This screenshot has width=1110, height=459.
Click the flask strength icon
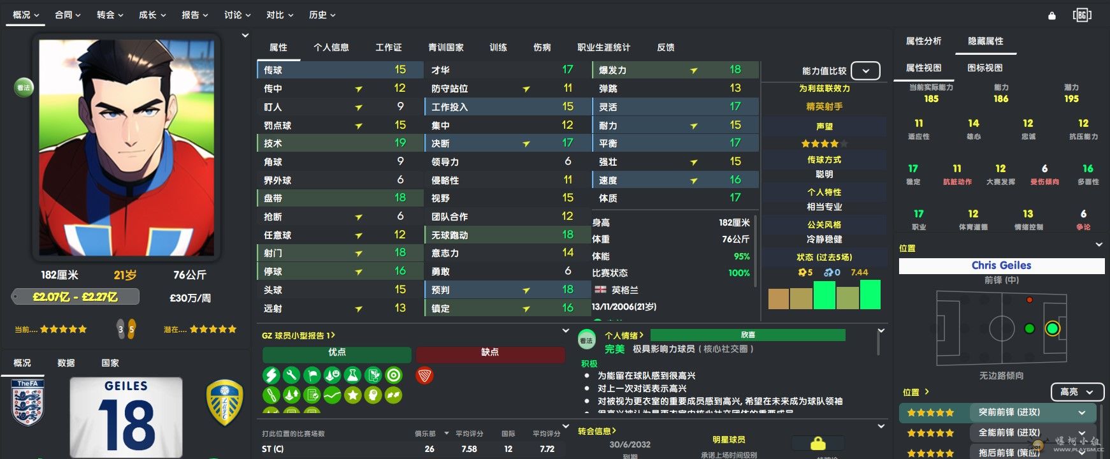pos(353,375)
